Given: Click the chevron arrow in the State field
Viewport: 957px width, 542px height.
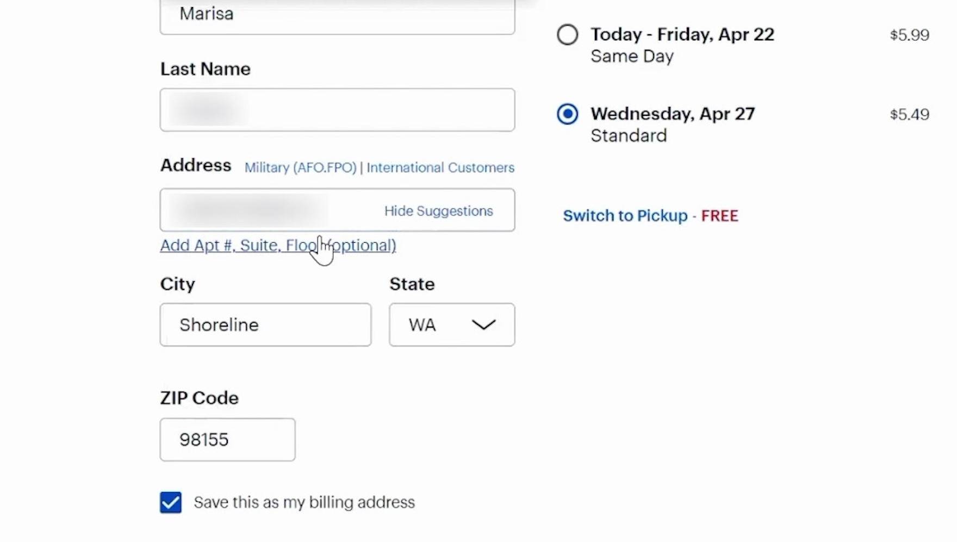Looking at the screenshot, I should point(483,325).
